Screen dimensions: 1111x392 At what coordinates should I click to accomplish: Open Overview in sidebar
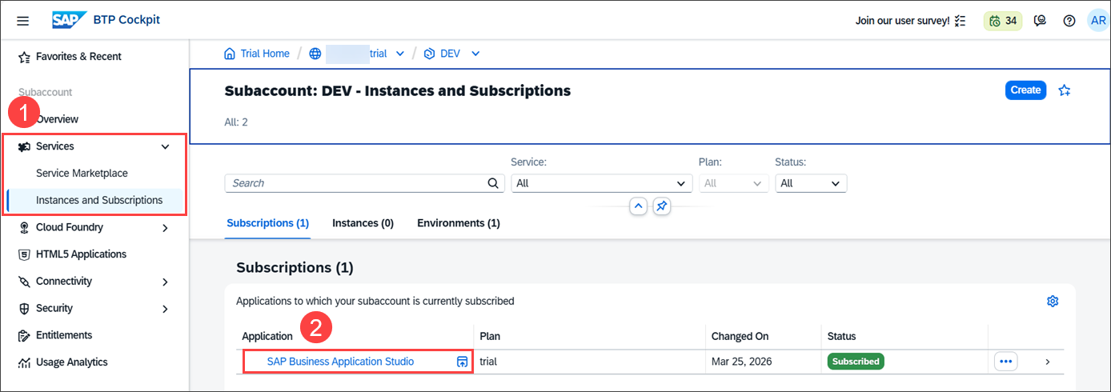point(57,119)
